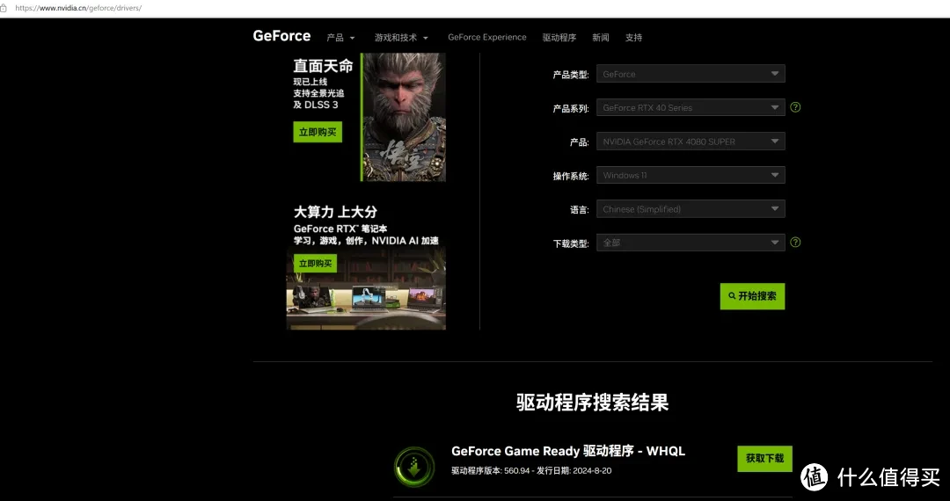Expand the 产品系列 dropdown
Image resolution: width=950 pixels, height=501 pixels.
[x=691, y=108]
